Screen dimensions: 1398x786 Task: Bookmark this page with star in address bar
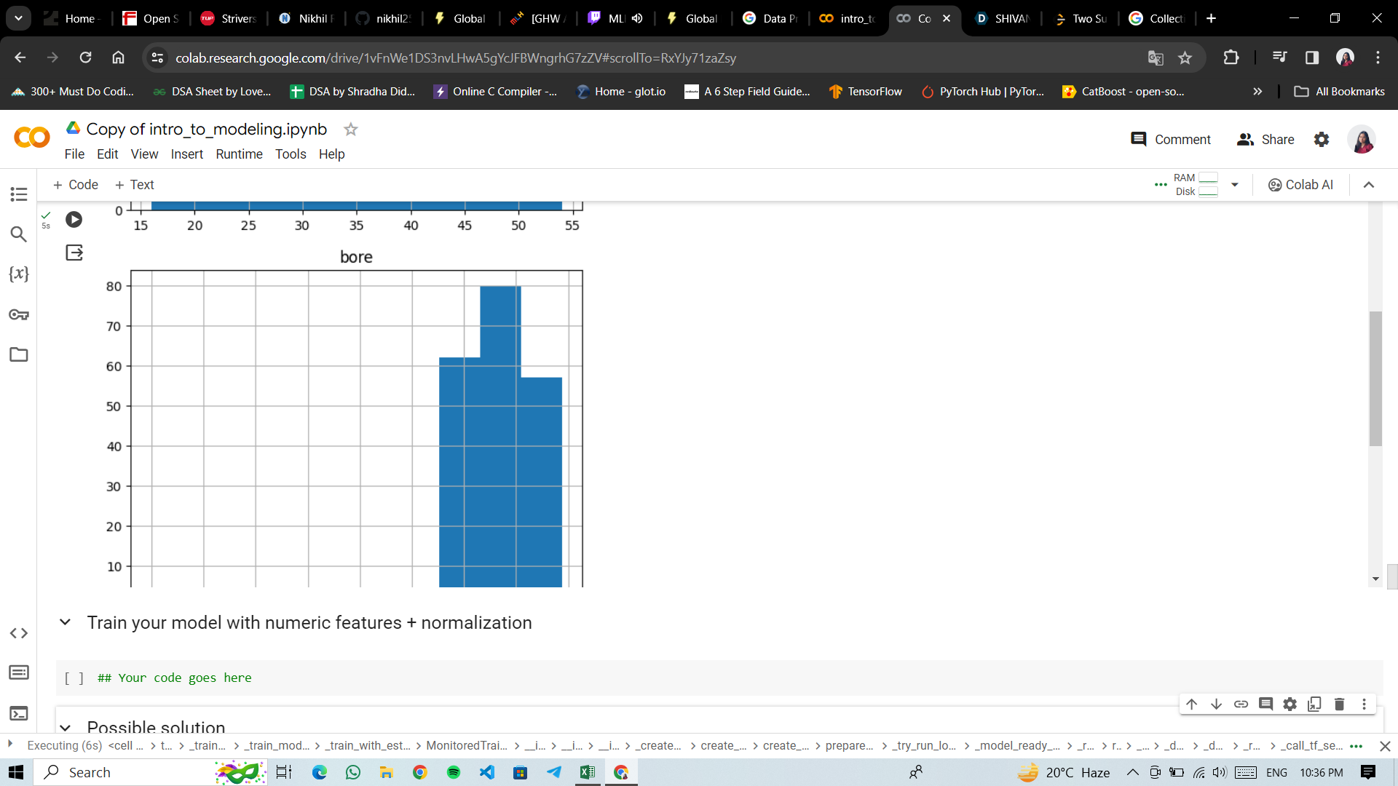[1185, 57]
